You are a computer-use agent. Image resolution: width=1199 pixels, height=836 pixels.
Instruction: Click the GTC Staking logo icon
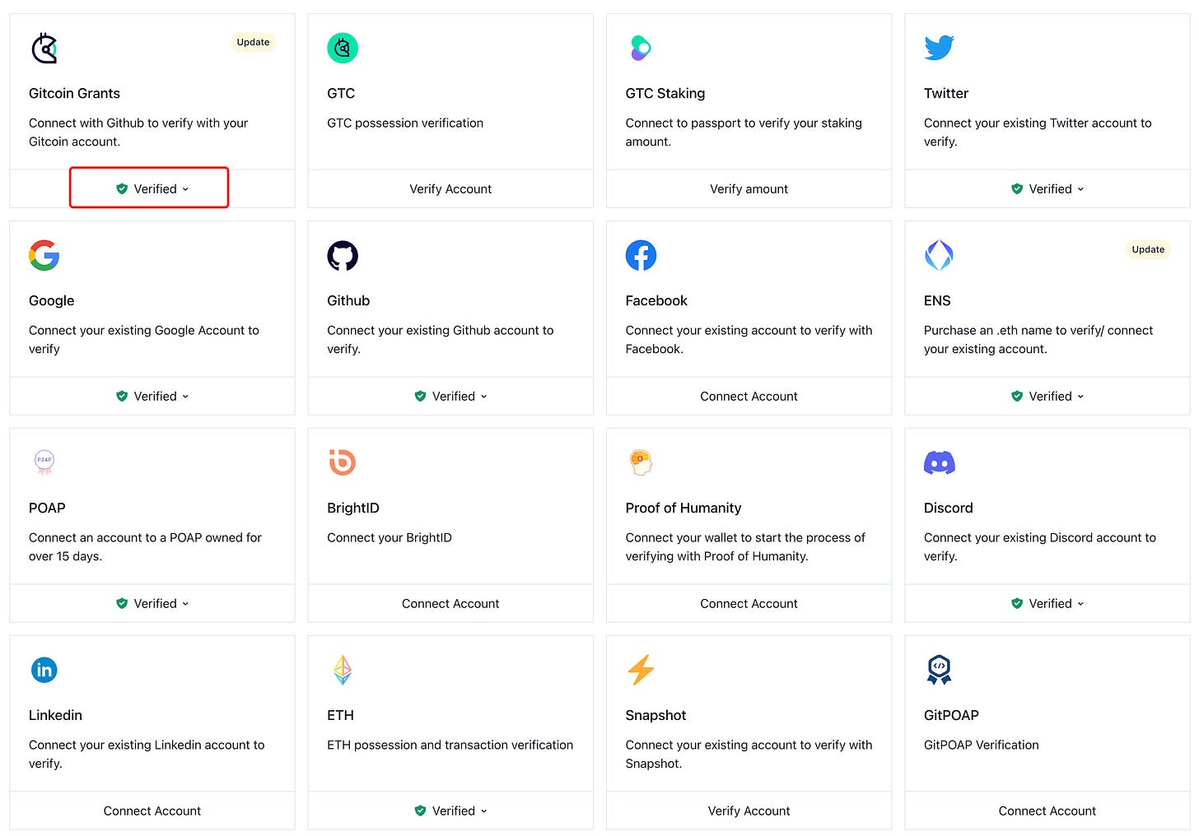click(x=640, y=49)
